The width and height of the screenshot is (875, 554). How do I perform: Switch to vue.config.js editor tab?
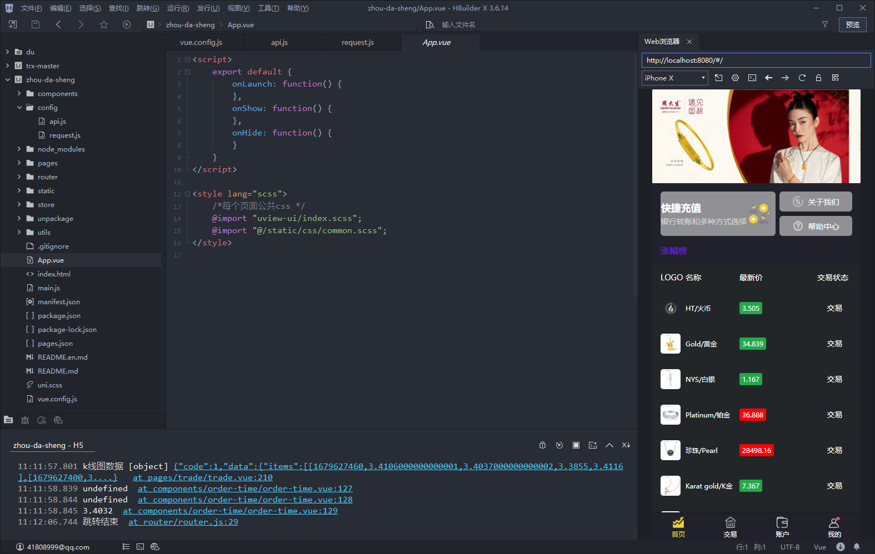tap(201, 42)
